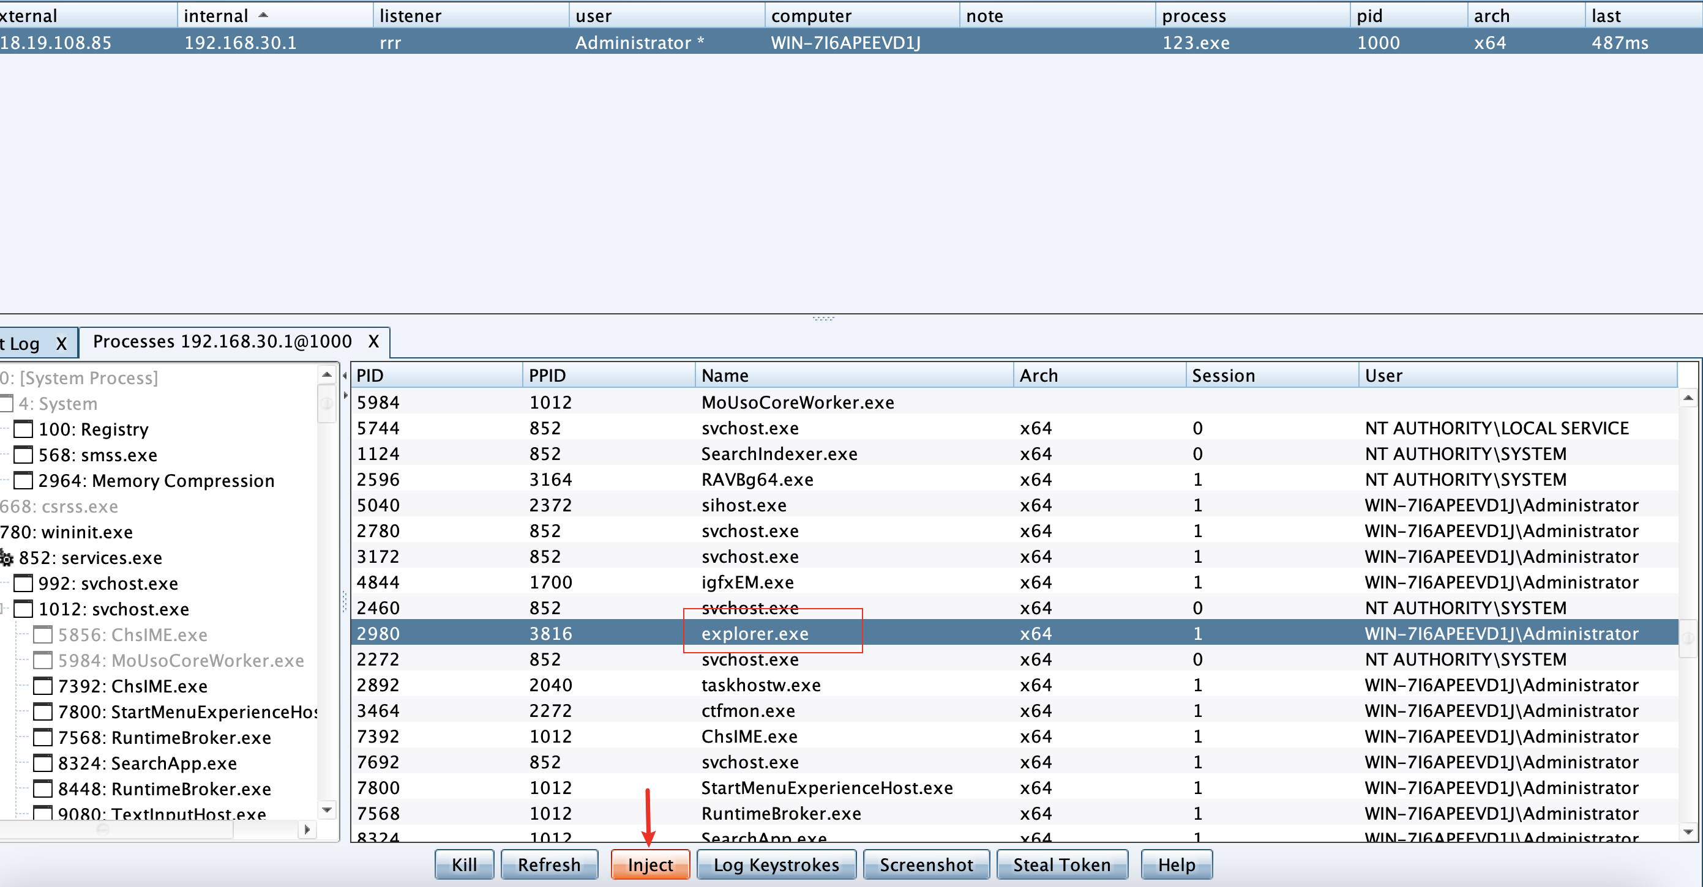Sort process table by Arch header
1703x887 pixels.
pyautogui.click(x=1099, y=375)
